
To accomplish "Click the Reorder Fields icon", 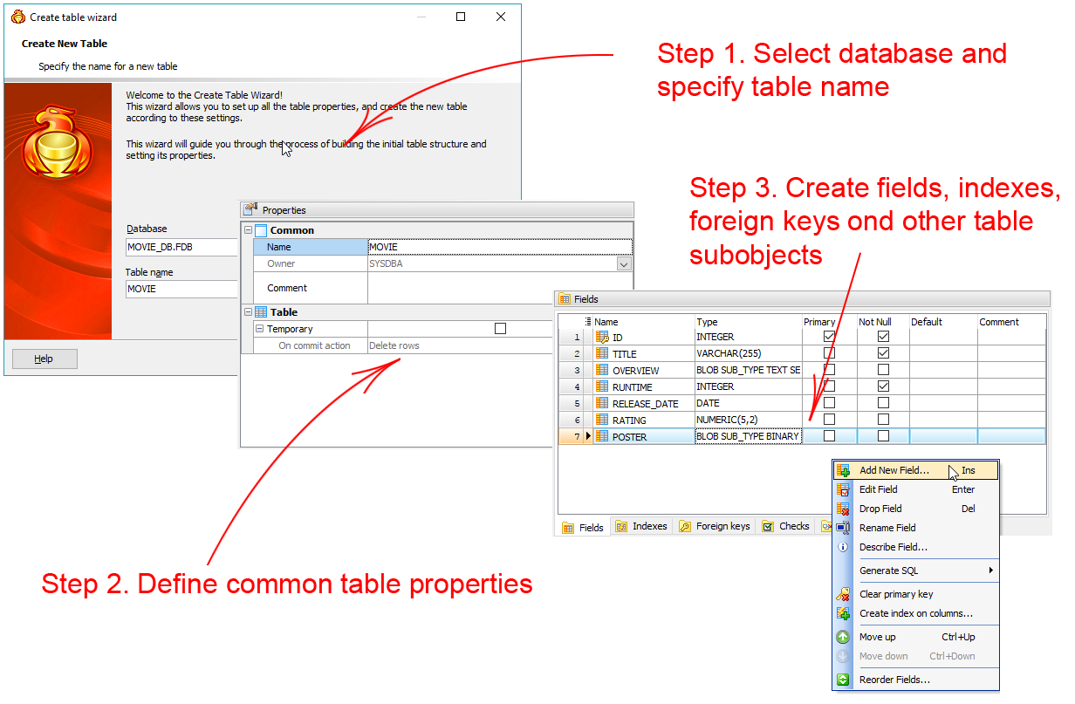I will point(843,680).
